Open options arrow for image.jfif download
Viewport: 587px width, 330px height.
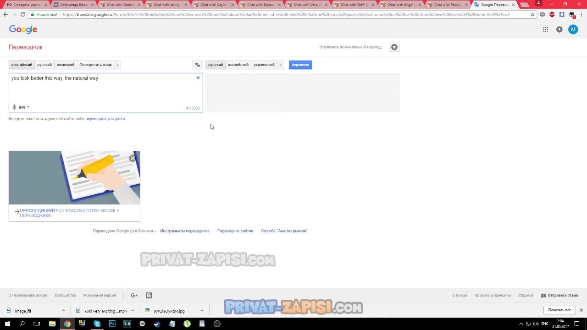pyautogui.click(x=62, y=311)
